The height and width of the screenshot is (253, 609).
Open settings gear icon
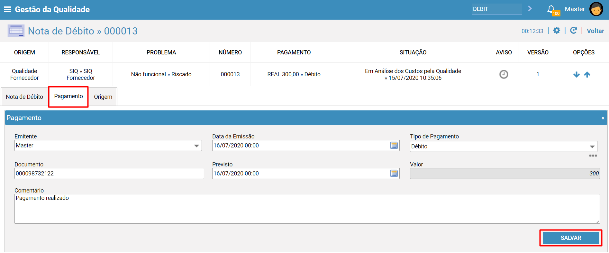[x=557, y=31]
